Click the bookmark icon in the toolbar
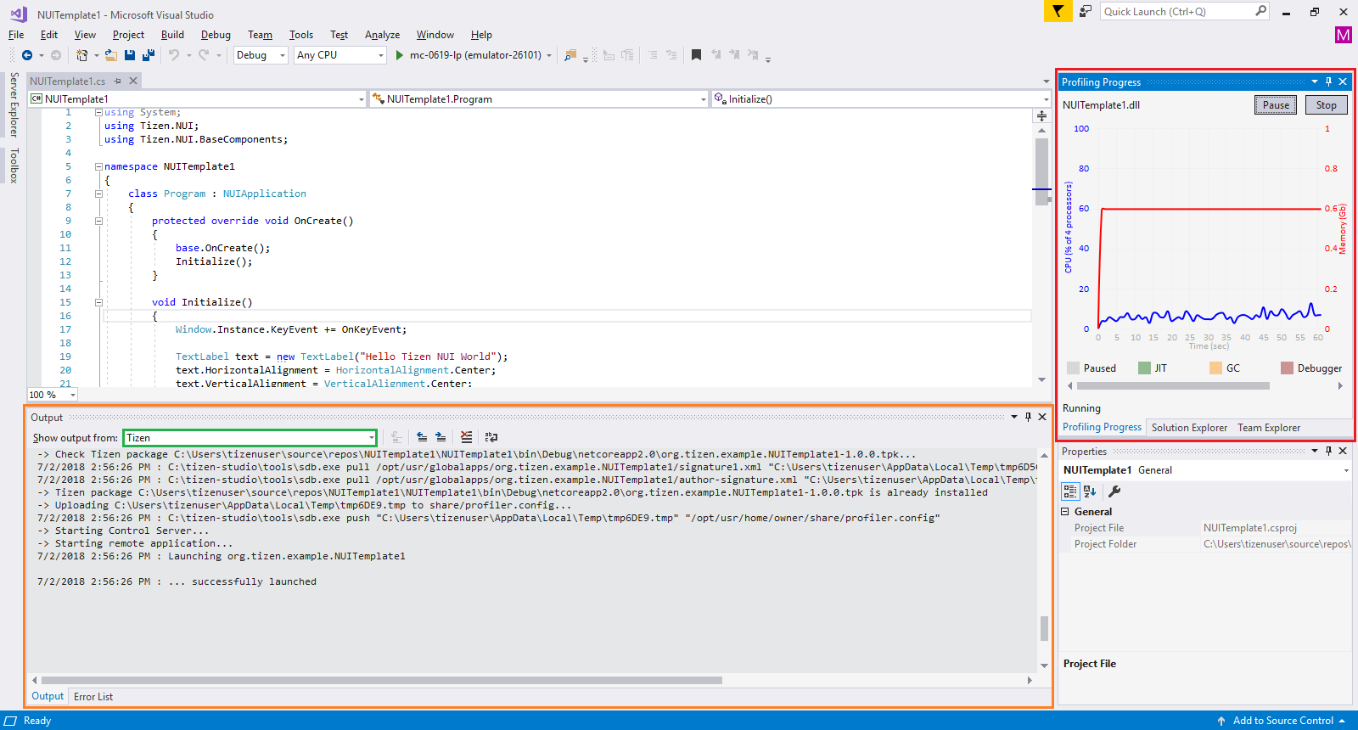This screenshot has height=730, width=1358. 696,55
